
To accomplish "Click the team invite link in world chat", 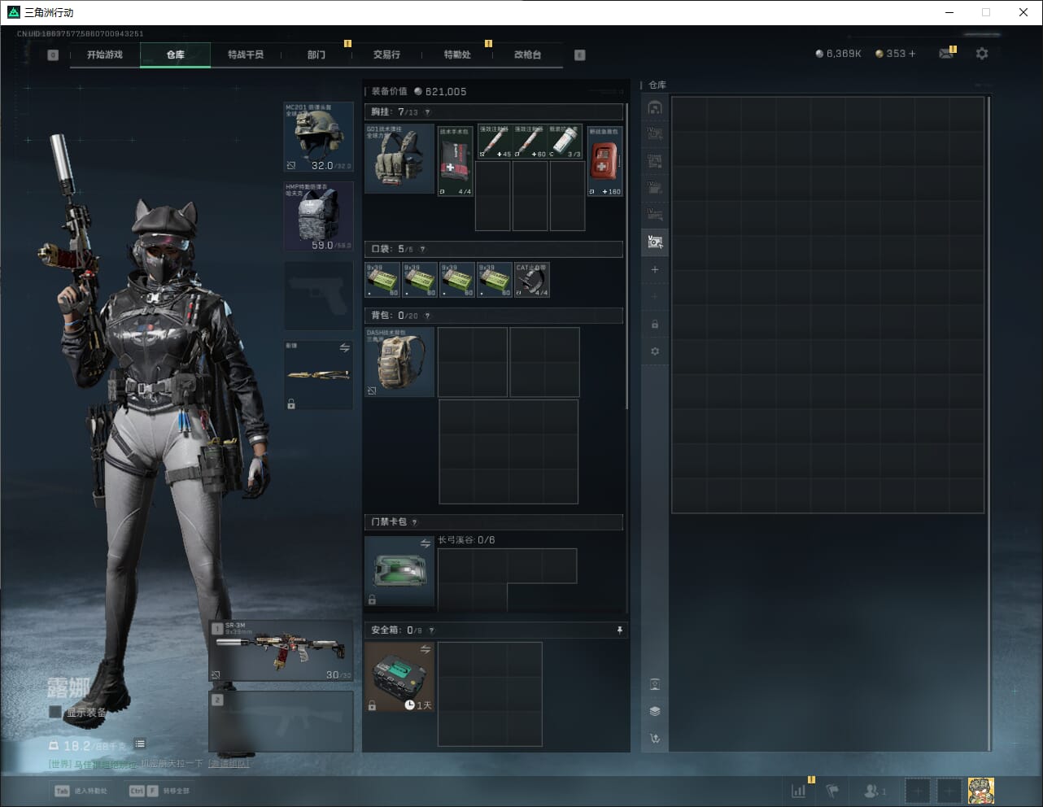I will coord(229,764).
